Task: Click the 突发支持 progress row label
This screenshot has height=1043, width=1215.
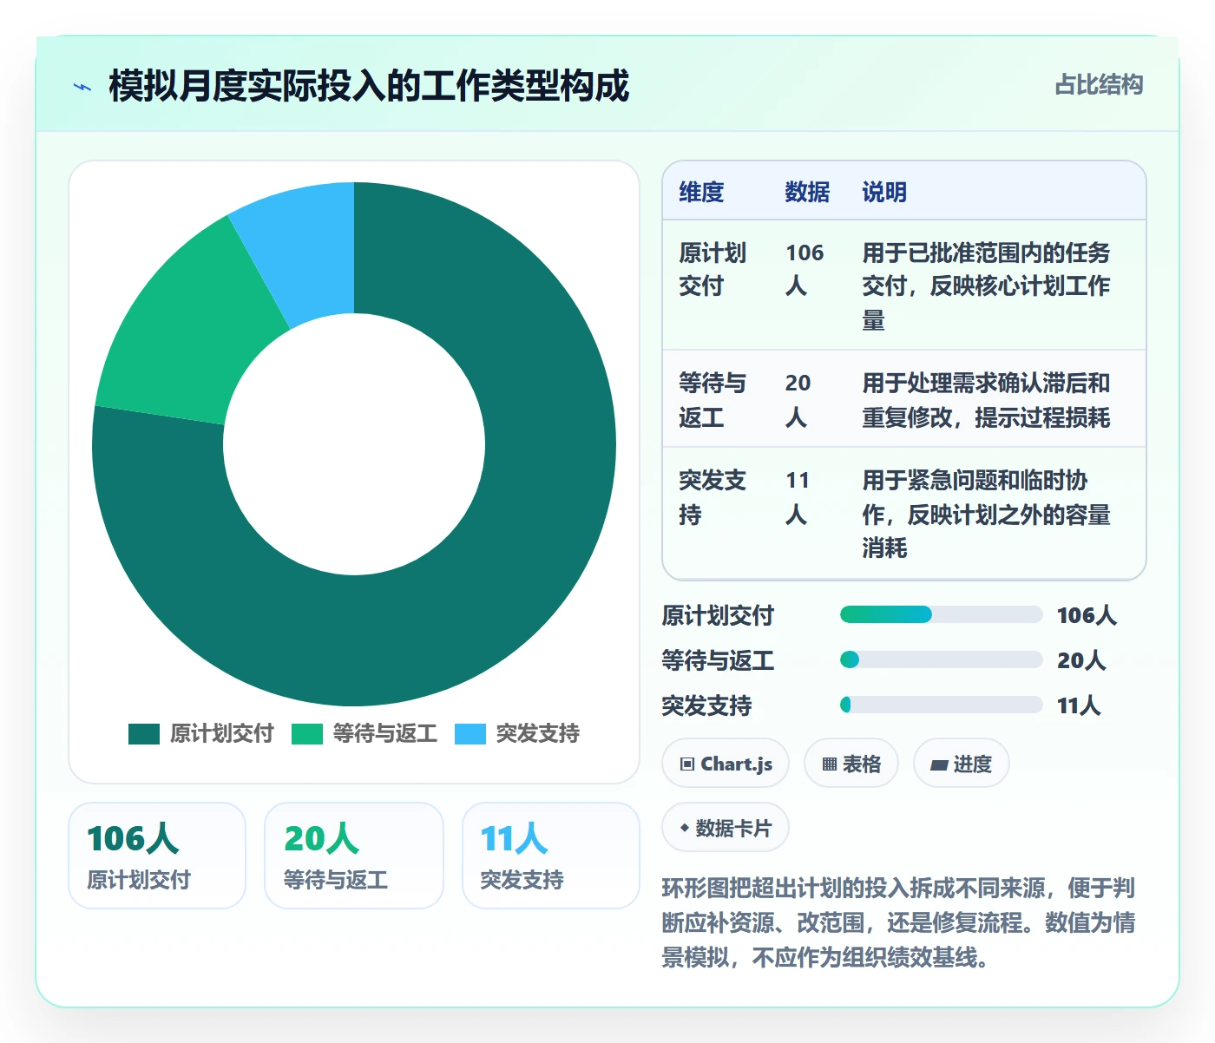Action: [x=706, y=705]
